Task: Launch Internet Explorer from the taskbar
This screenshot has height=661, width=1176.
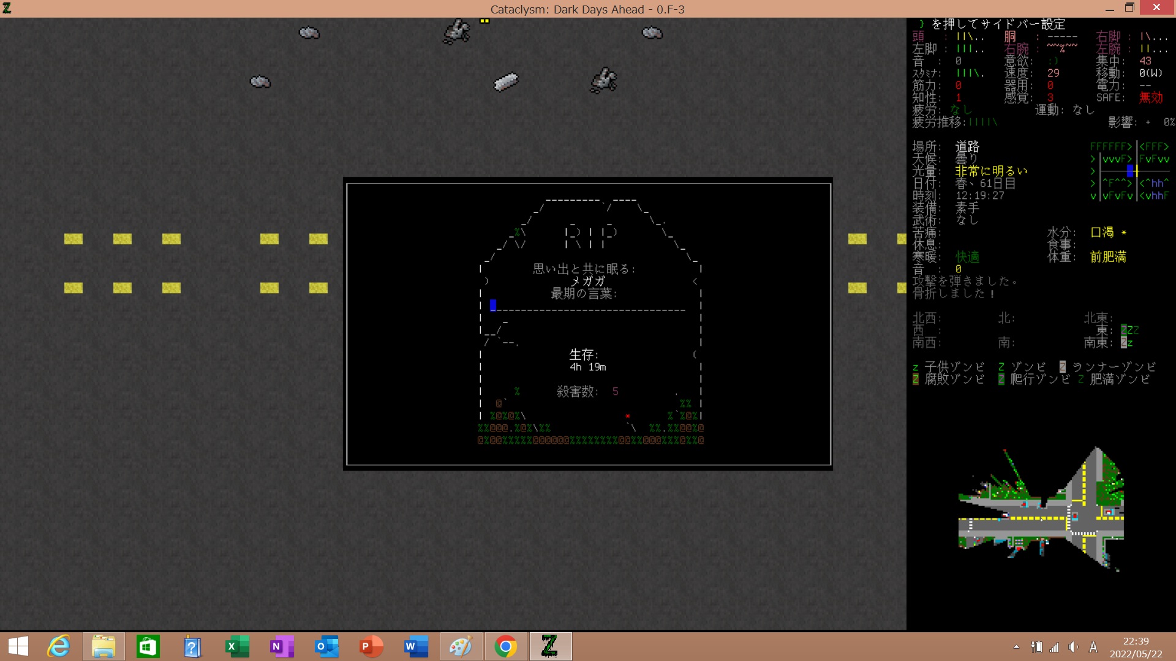Action: click(59, 646)
